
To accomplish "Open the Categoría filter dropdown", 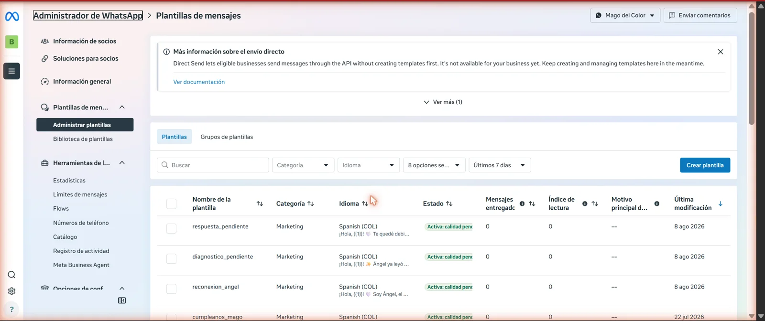I will (x=303, y=165).
